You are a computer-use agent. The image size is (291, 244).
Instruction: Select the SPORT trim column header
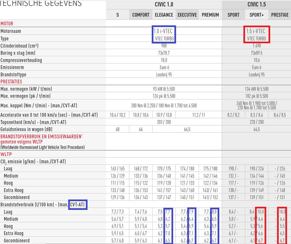point(233,15)
